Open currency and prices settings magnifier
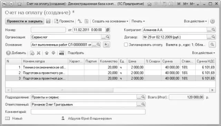The image size is (221, 126). click(x=212, y=45)
